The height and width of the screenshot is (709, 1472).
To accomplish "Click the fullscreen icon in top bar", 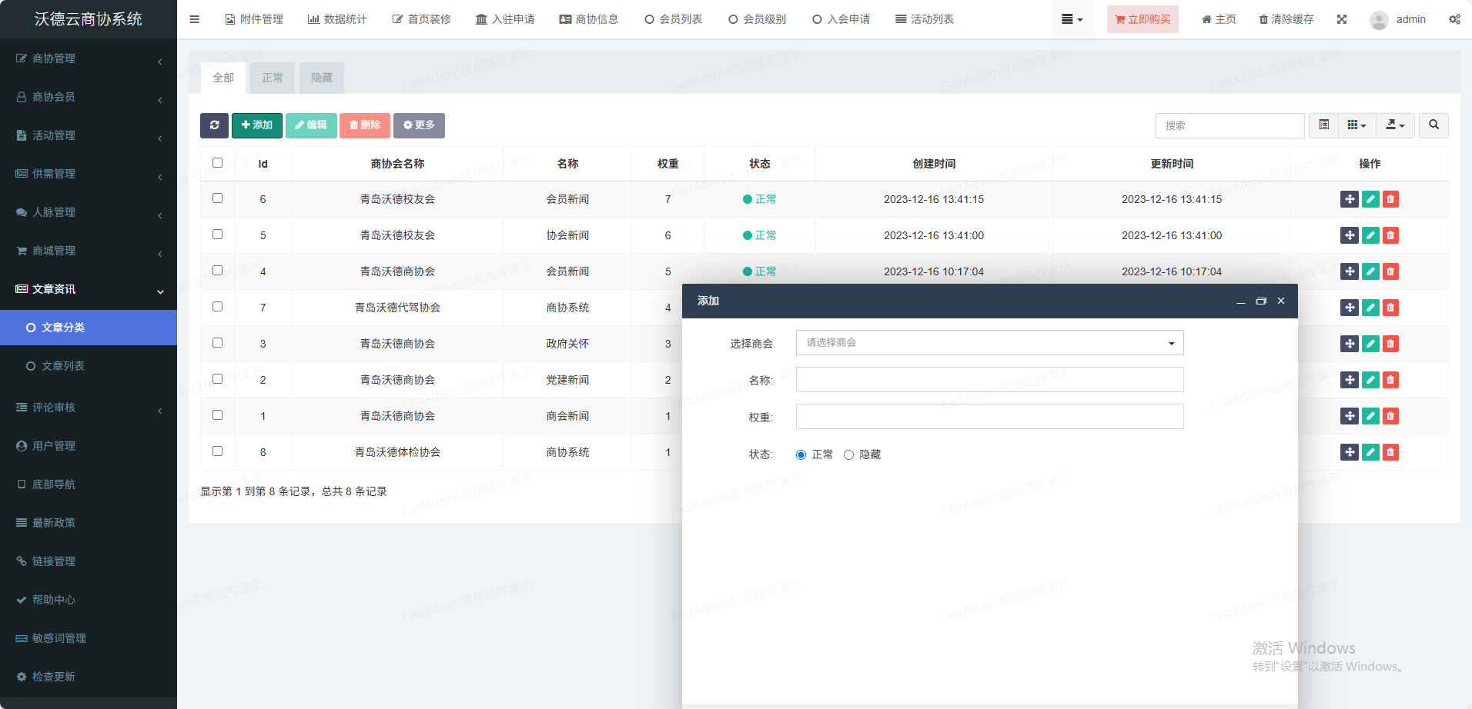I will point(1342,19).
